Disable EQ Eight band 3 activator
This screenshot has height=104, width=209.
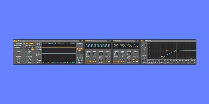[x=162, y=63]
